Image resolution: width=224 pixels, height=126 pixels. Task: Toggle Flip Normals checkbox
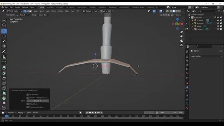27,94
